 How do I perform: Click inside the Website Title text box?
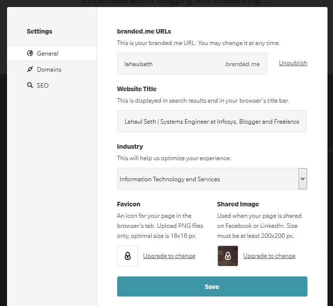pos(211,122)
